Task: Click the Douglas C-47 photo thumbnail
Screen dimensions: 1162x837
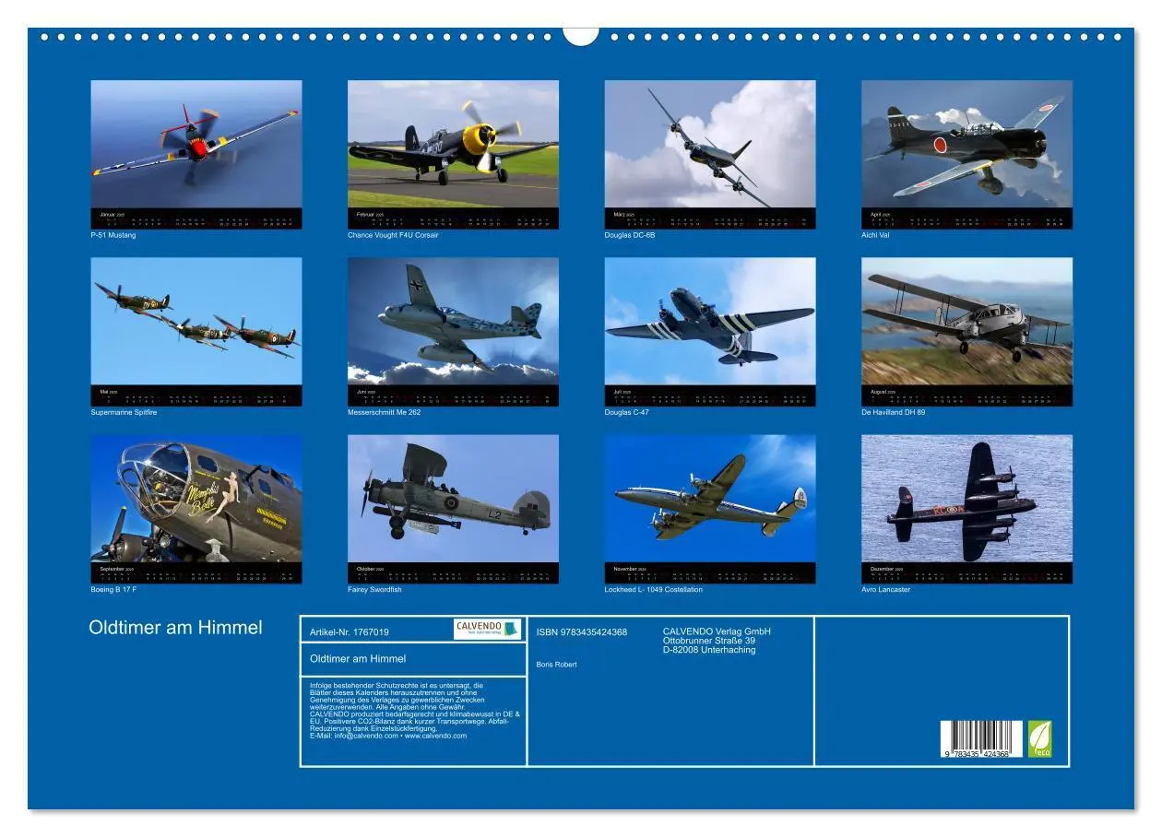Action: (710, 321)
